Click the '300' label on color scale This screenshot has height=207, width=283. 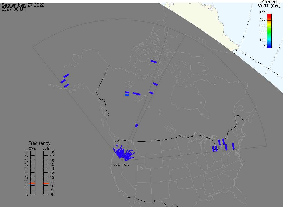tap(262, 26)
